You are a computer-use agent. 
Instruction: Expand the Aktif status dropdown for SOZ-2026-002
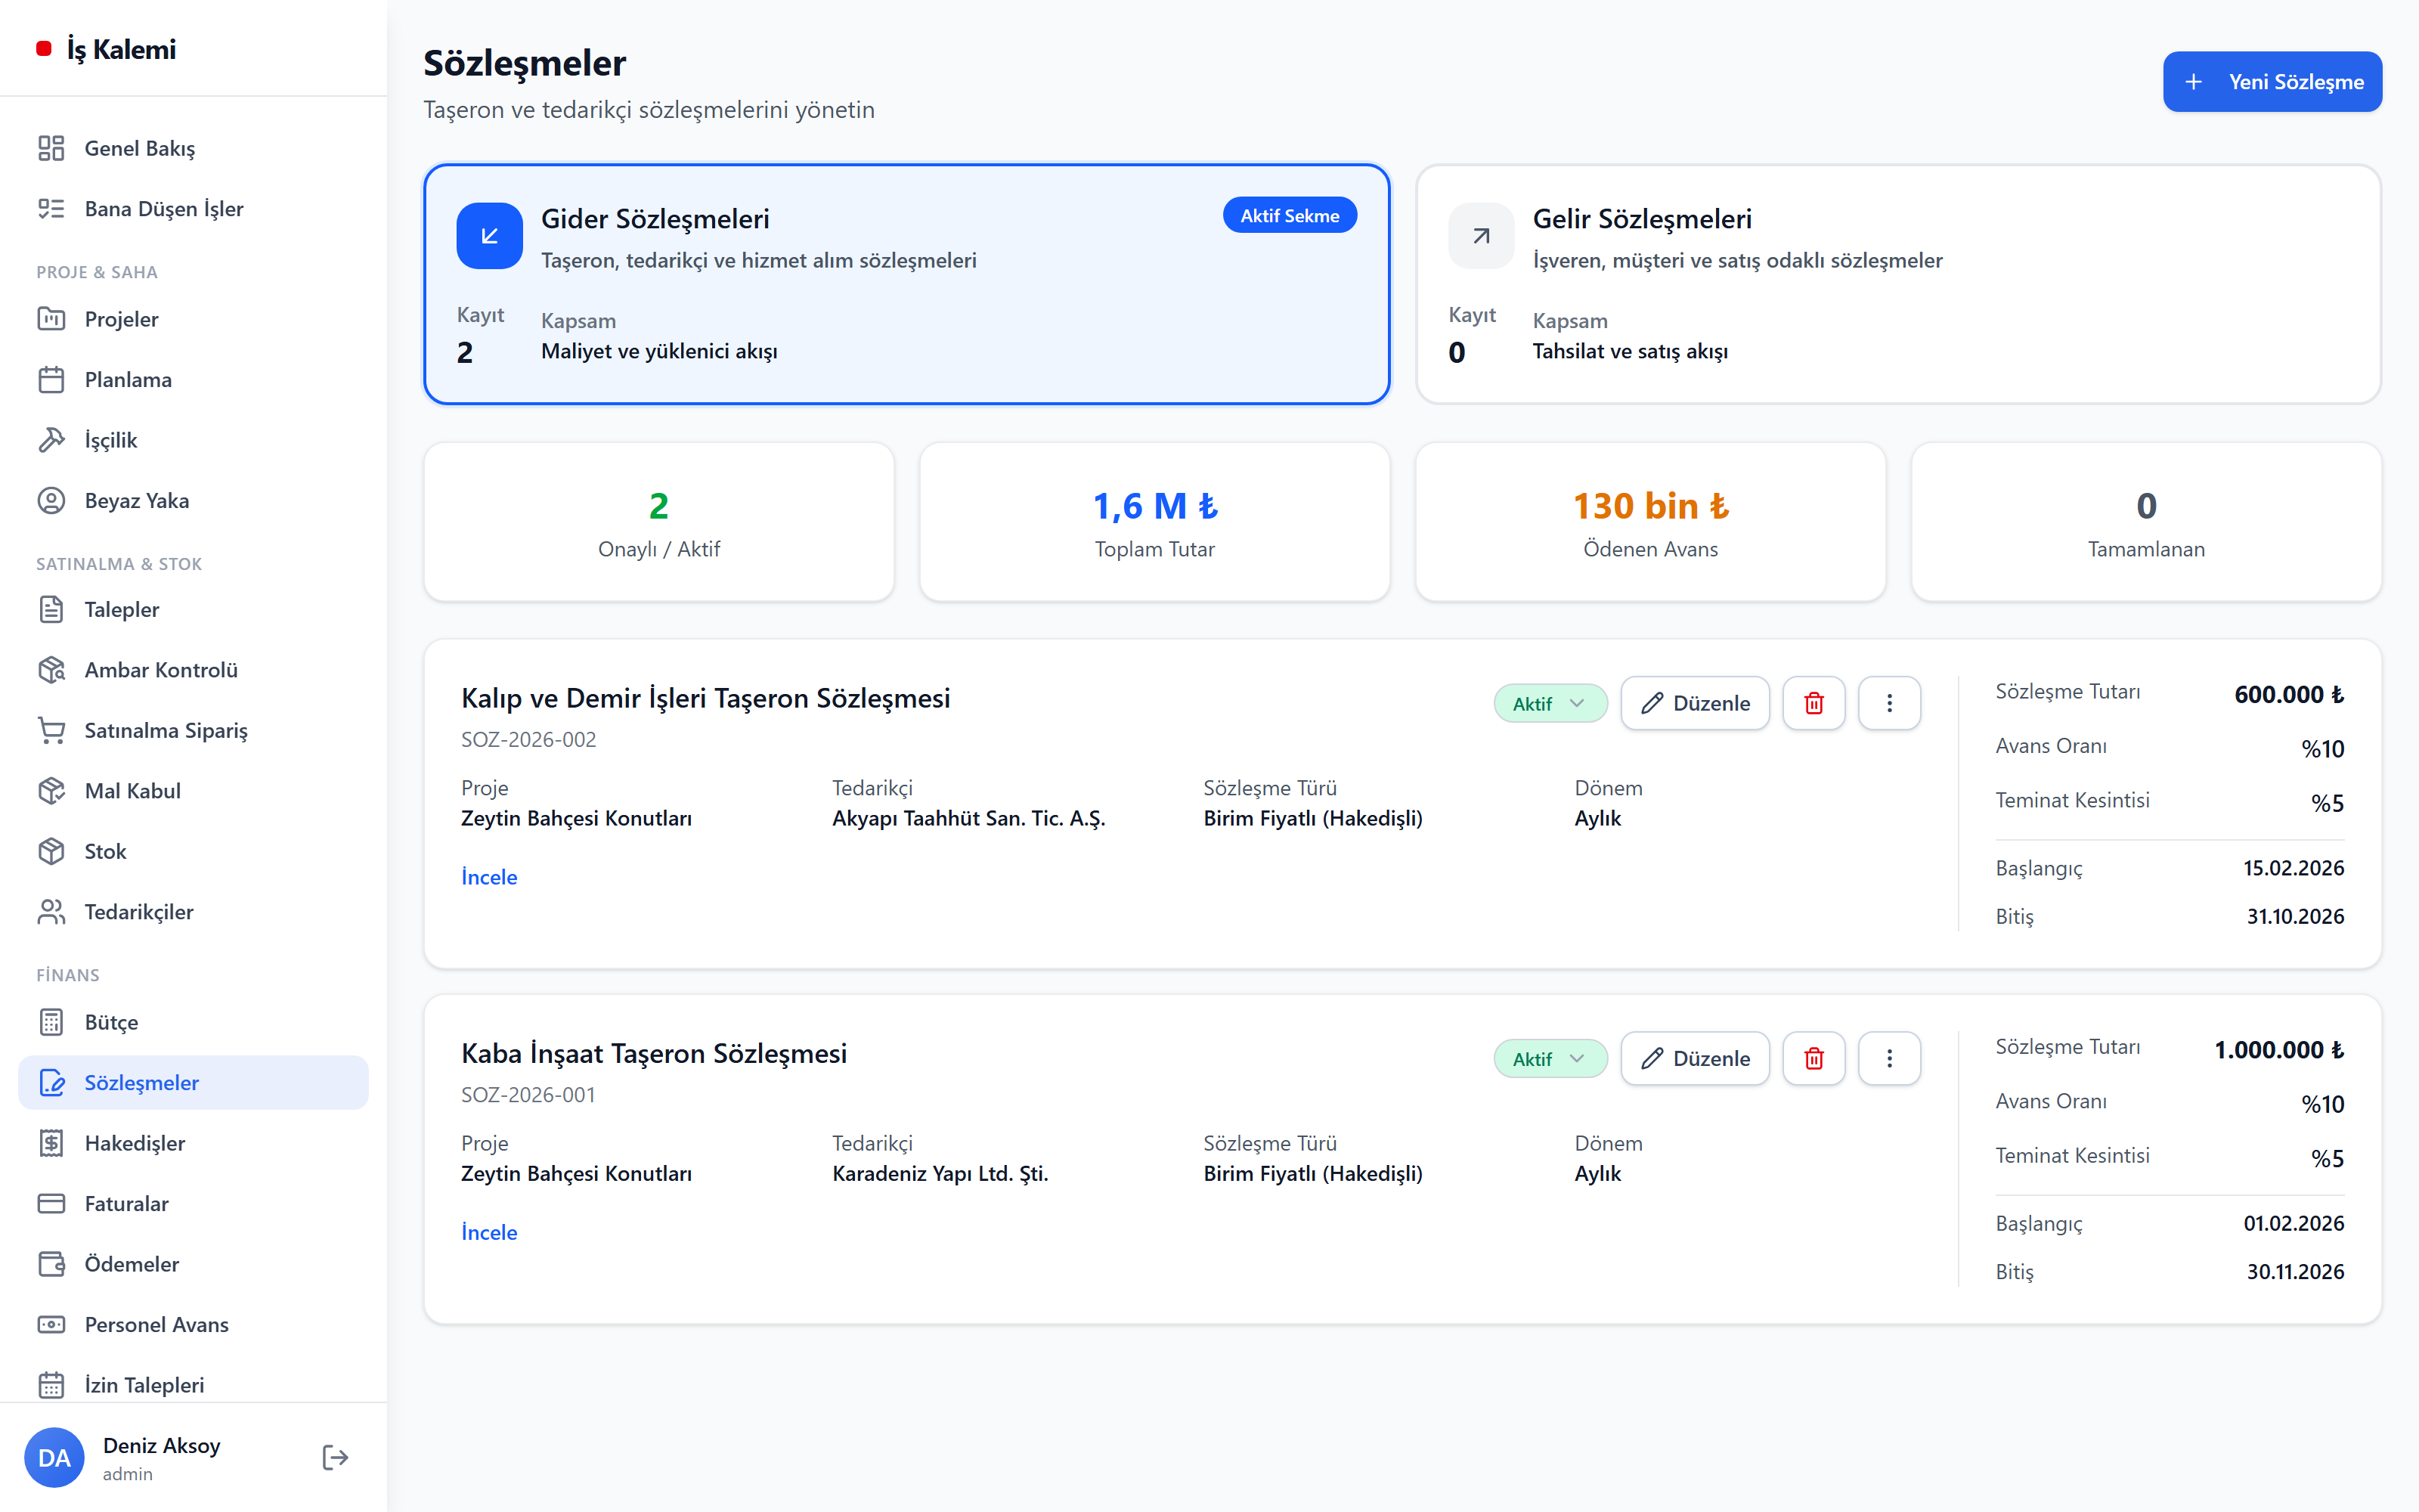point(1550,703)
